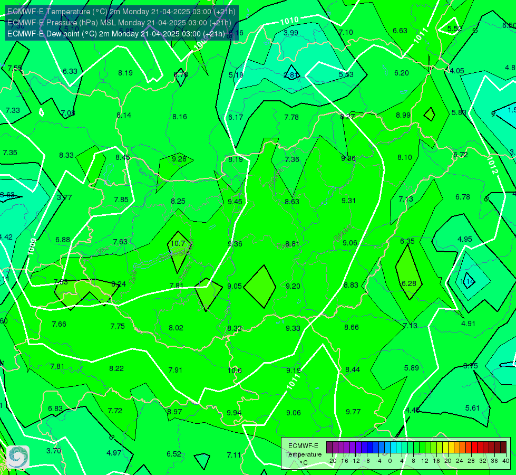The height and width of the screenshot is (475, 516).
Task: Click the 8.22 temperature value
Action: point(116,368)
